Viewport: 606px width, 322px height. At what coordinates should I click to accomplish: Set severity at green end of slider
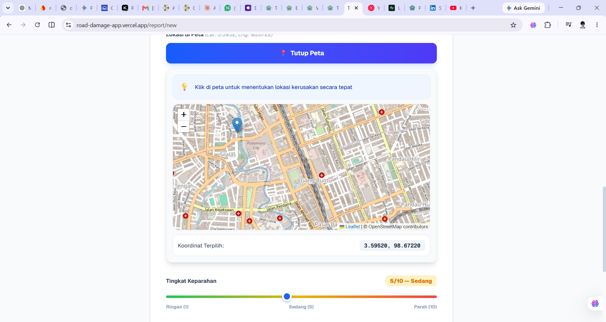[167, 297]
